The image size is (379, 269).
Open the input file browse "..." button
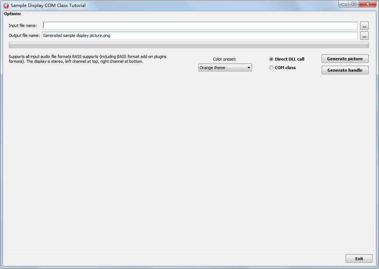[364, 25]
